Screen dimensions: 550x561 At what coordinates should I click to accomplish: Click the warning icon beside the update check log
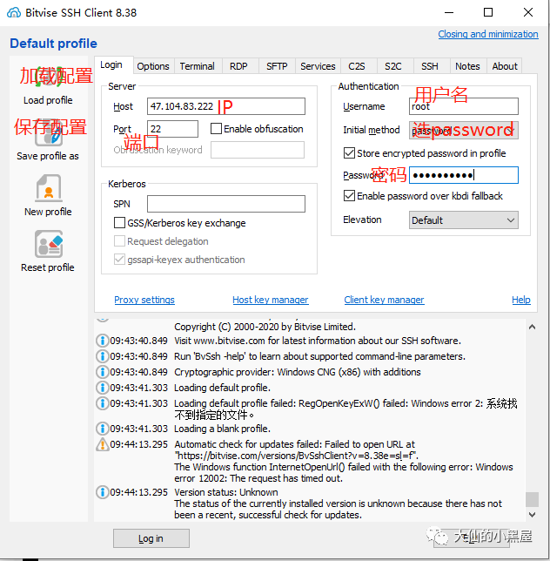coord(102,444)
